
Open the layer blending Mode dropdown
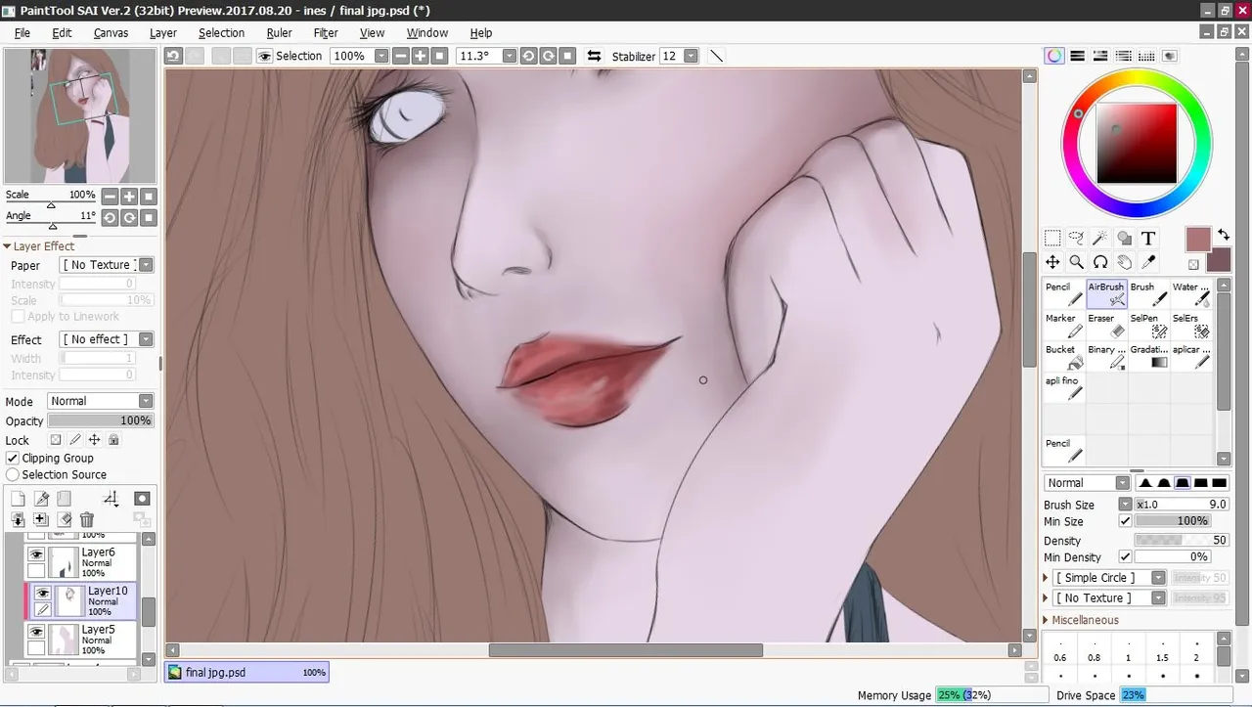coord(101,401)
